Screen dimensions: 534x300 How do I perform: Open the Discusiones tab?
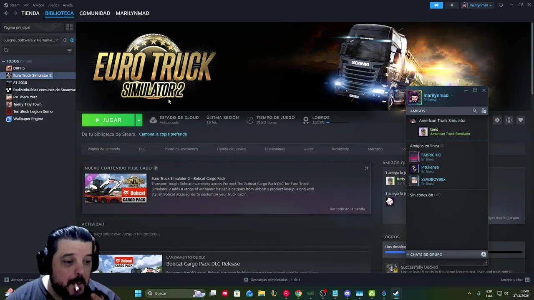275,149
